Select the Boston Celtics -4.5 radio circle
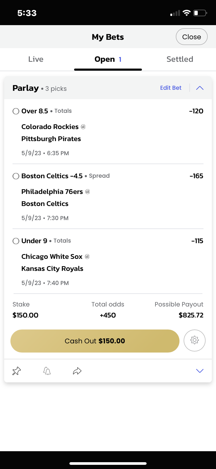The width and height of the screenshot is (216, 469). point(16,176)
